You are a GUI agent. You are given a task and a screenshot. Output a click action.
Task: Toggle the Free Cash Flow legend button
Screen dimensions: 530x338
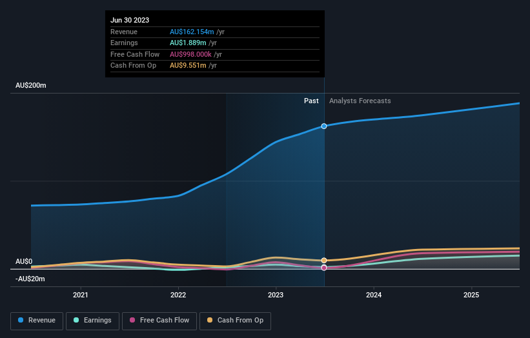pos(159,321)
